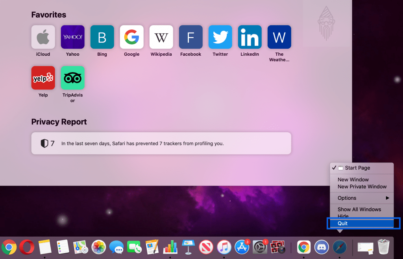Screen dimensions: 403x259
Task: Open the LinkedIn favorite tile
Action: (250, 37)
